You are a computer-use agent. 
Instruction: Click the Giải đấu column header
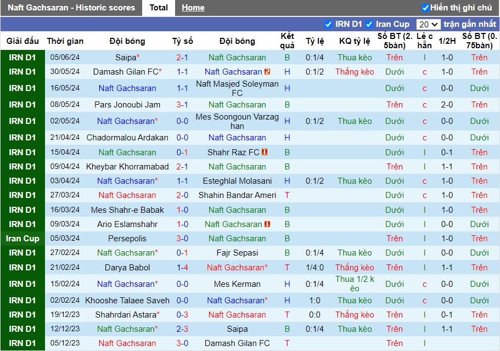coord(23,41)
